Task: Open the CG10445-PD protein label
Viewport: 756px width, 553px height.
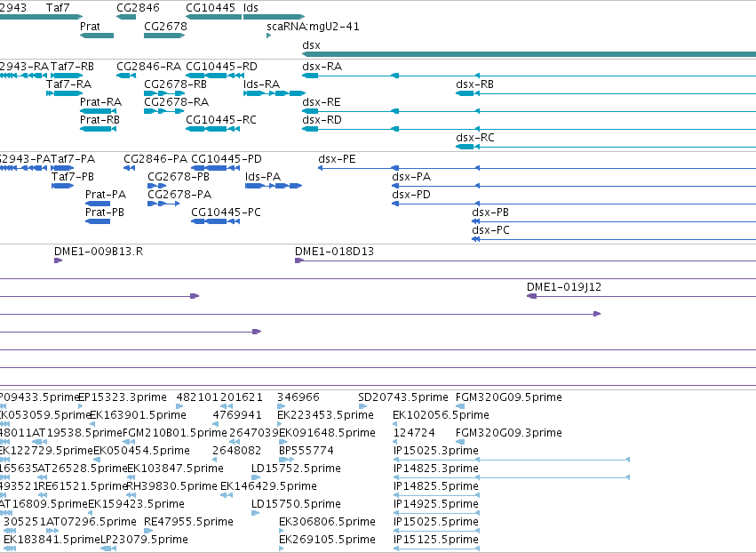Action: coord(227,159)
